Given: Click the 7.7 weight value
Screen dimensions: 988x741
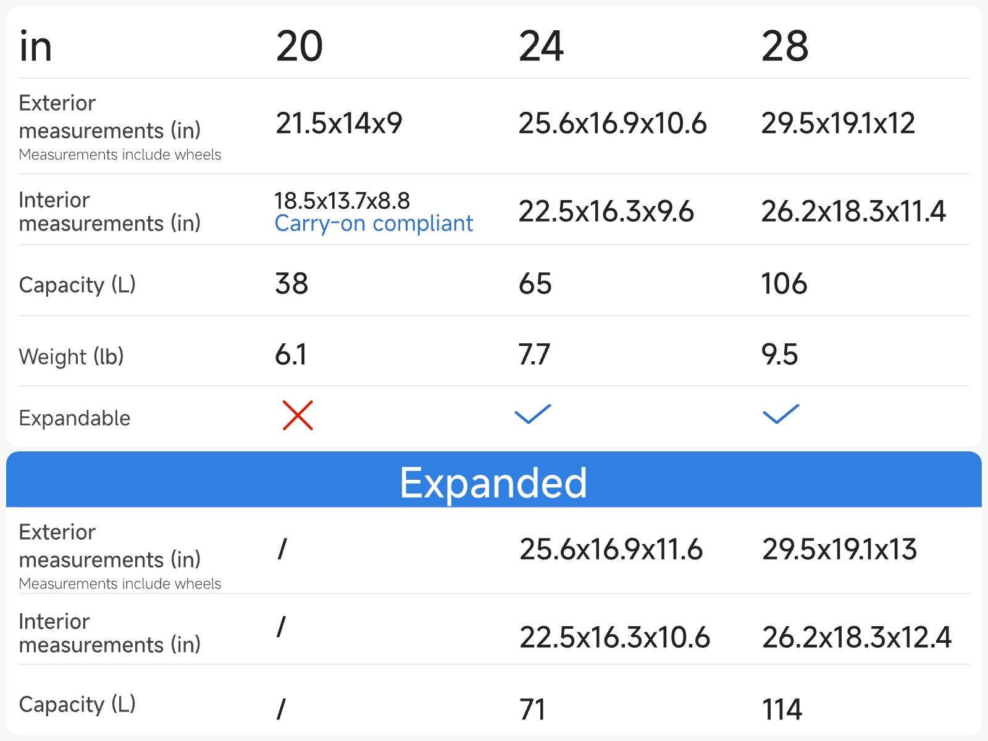Looking at the screenshot, I should [x=534, y=355].
